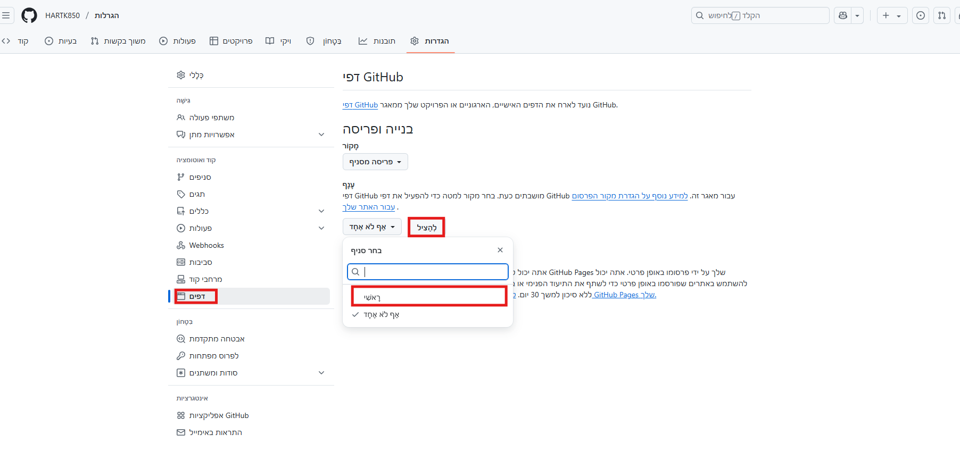Open התראות באימייל sidebar item
The width and height of the screenshot is (960, 468).
click(251, 432)
